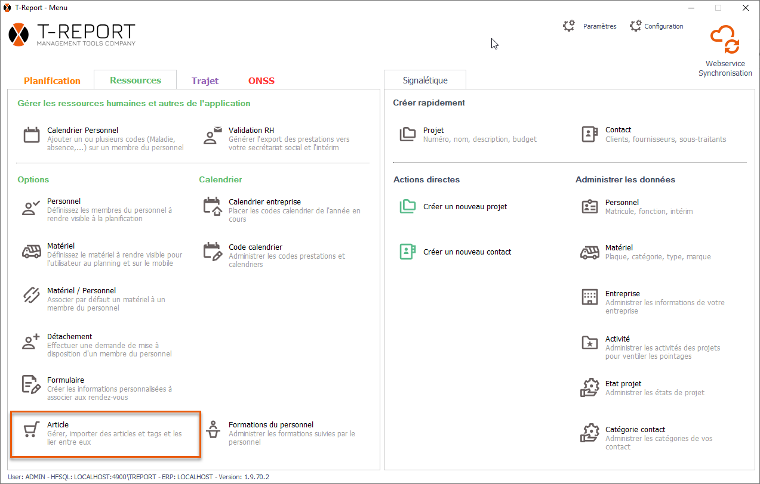Select the ONSS tab
Screen dimensions: 760x484
pos(261,80)
